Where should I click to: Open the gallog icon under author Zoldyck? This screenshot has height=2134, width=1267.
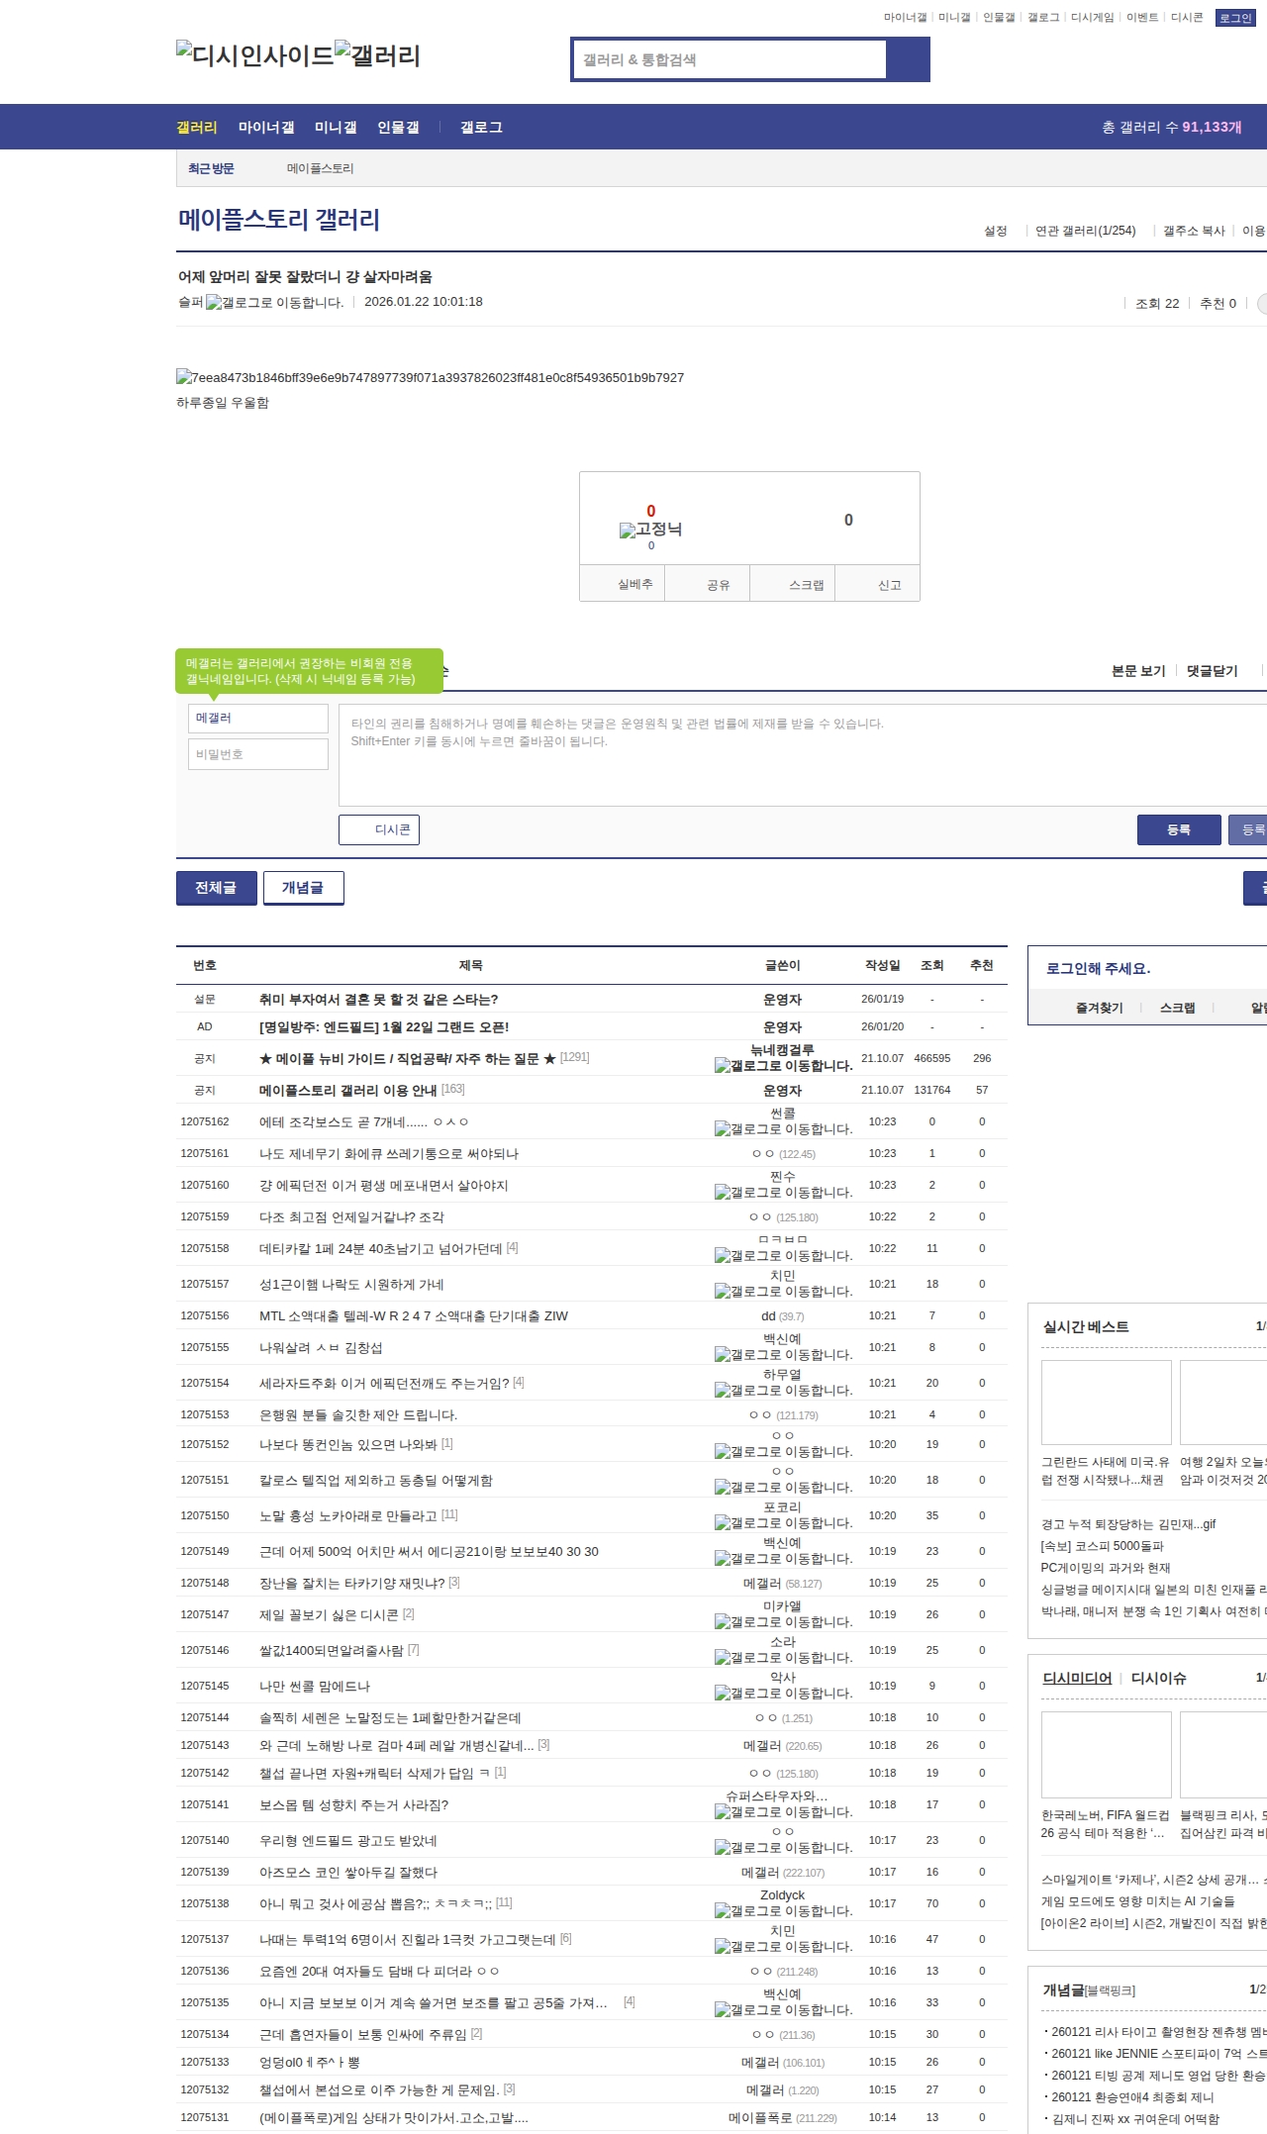coord(783,1911)
